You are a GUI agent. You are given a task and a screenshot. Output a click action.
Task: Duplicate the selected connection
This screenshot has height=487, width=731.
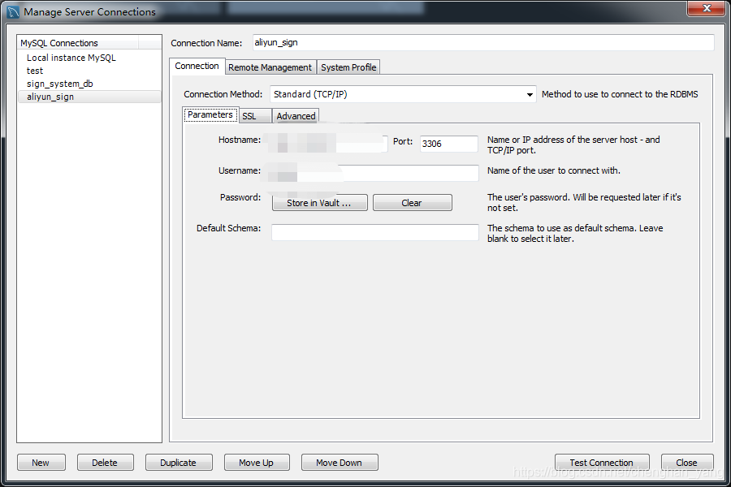point(179,463)
